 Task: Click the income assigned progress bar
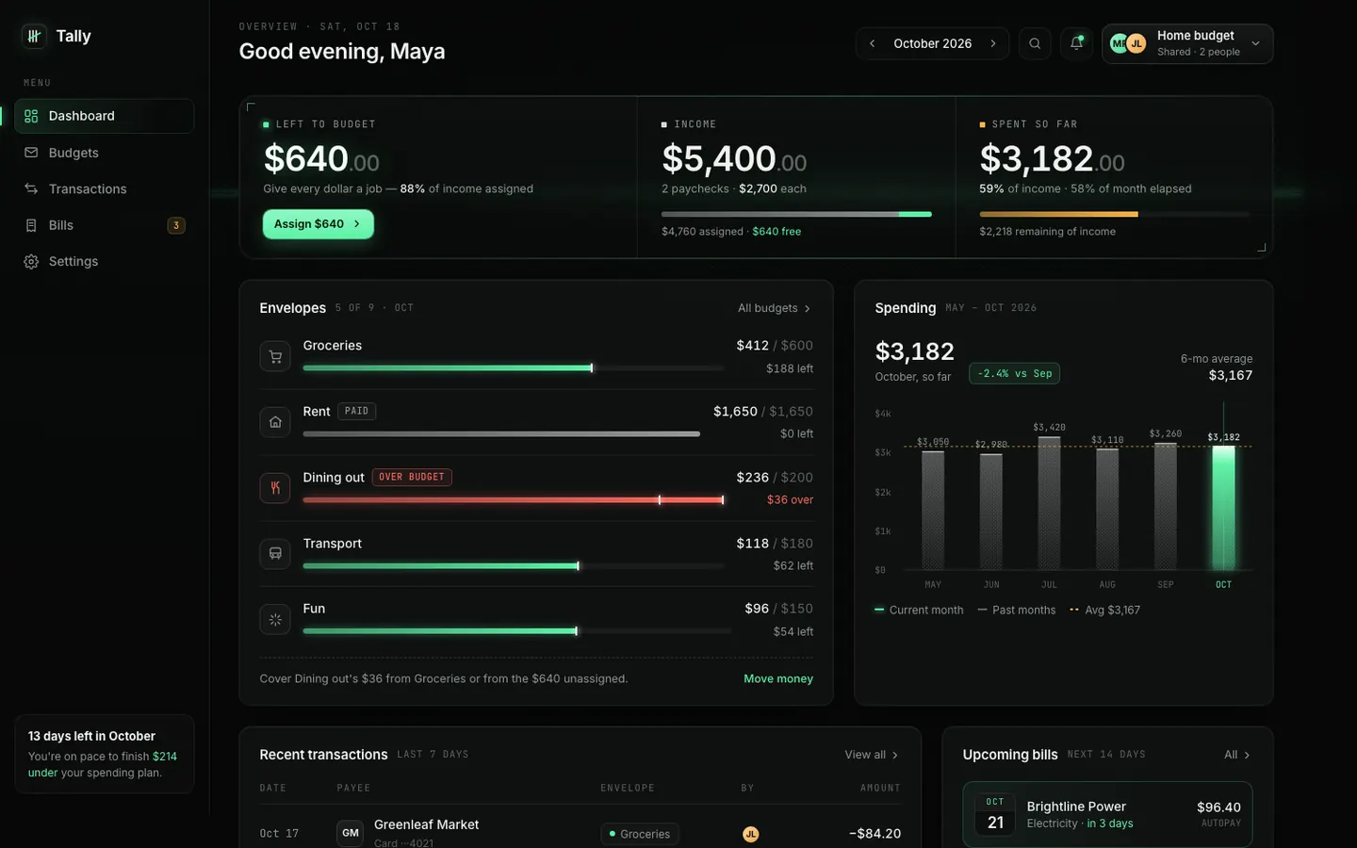pos(796,215)
